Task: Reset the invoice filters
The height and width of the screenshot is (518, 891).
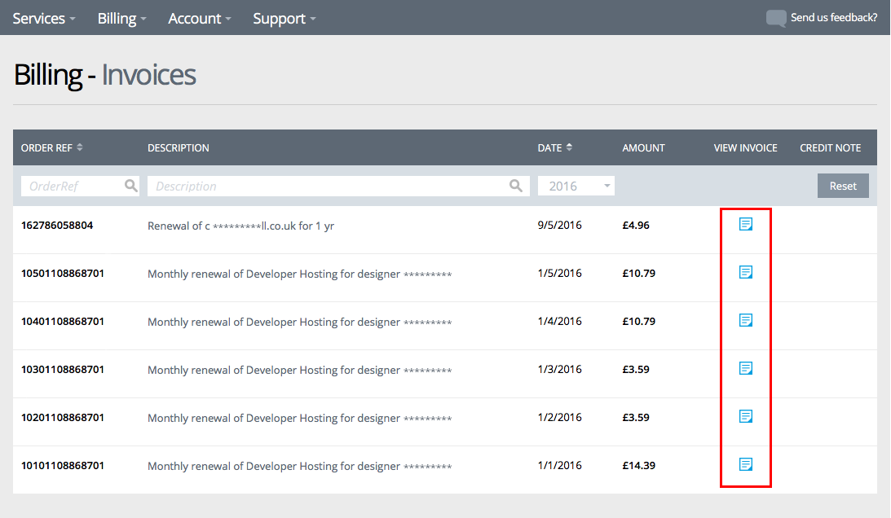Action: click(x=843, y=186)
